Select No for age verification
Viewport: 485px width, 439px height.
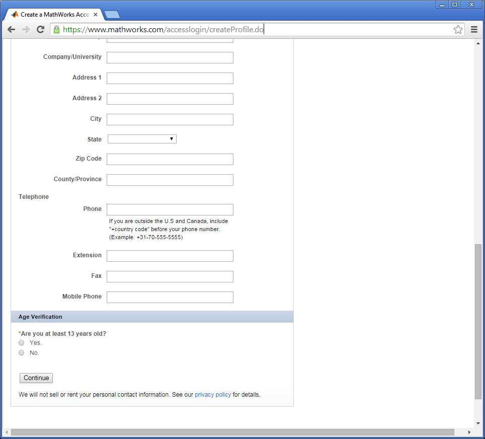click(x=21, y=352)
